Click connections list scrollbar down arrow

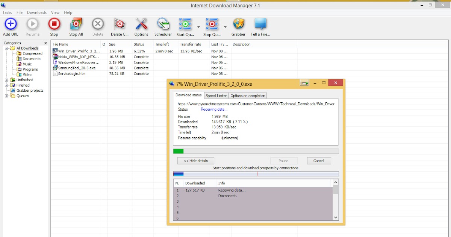pyautogui.click(x=336, y=217)
